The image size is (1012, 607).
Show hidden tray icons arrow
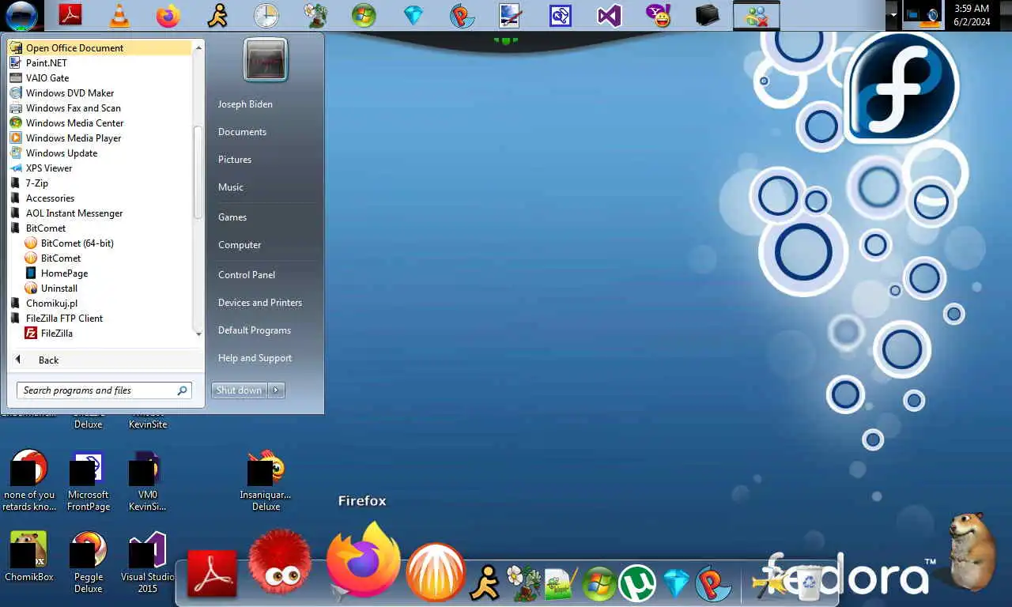pos(893,15)
